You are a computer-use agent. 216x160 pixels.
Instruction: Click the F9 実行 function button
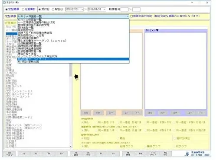[128, 154]
